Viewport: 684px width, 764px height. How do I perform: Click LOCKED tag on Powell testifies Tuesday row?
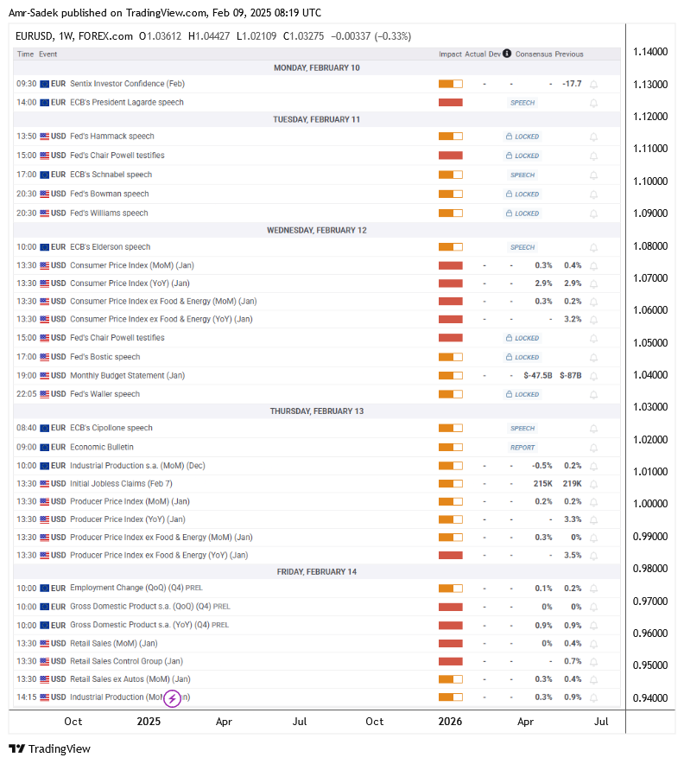[x=522, y=156]
